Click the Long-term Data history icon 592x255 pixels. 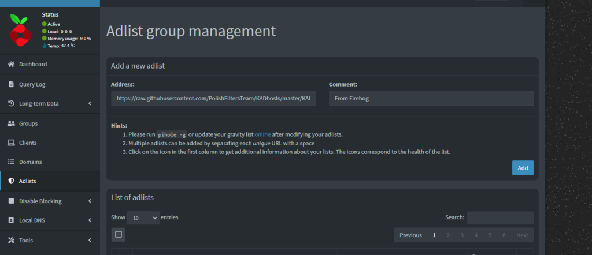tap(11, 104)
